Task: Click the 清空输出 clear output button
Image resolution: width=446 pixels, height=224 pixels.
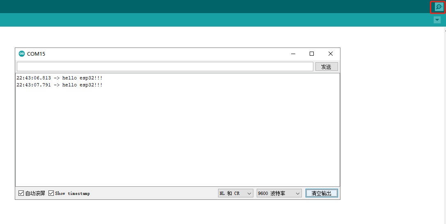Action: (322, 193)
